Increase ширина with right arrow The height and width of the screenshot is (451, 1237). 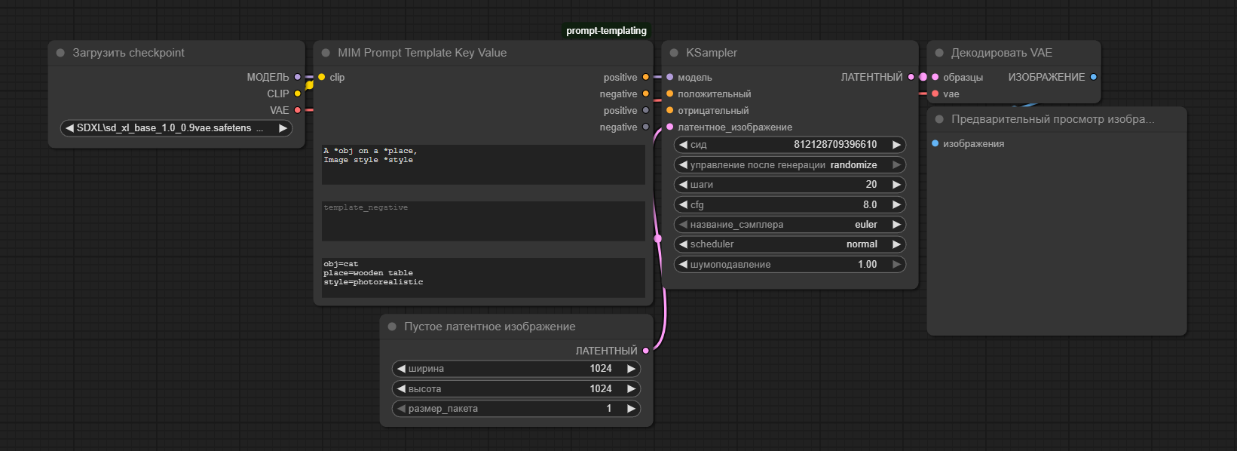(x=632, y=369)
